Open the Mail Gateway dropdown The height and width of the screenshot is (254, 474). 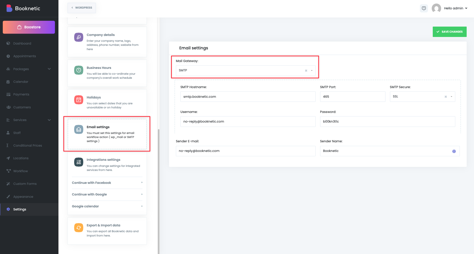312,71
